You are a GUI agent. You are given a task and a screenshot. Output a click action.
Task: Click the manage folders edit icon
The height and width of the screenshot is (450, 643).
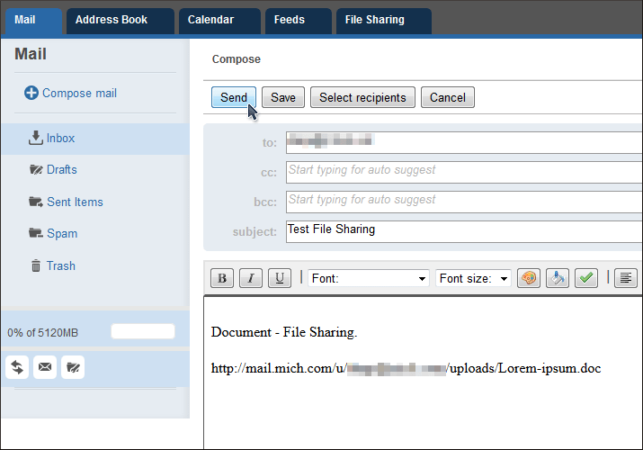(x=73, y=367)
